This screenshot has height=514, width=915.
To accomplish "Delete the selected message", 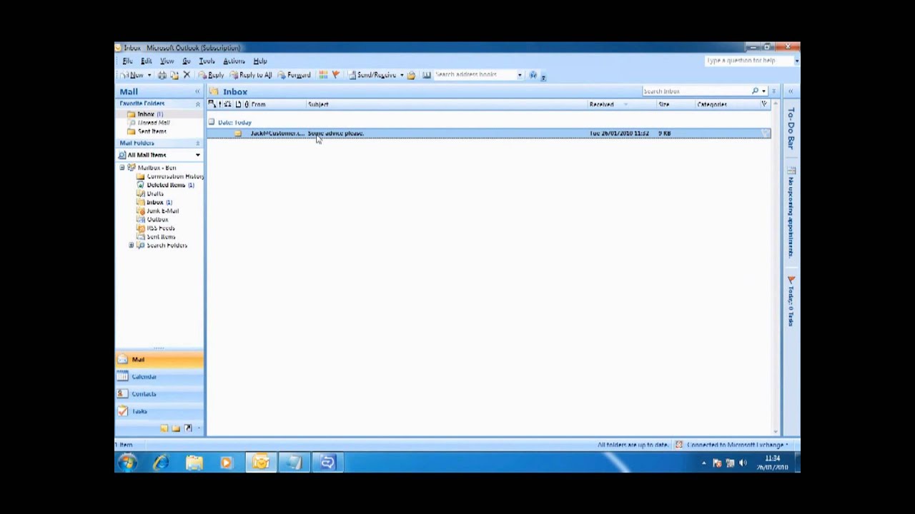I will (x=187, y=75).
